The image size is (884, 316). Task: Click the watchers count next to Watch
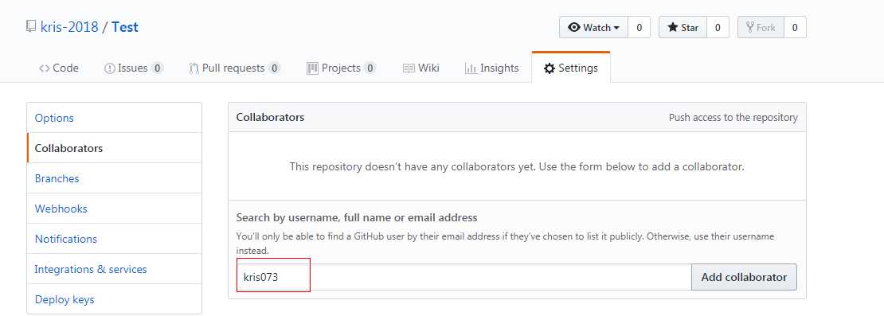pos(639,27)
